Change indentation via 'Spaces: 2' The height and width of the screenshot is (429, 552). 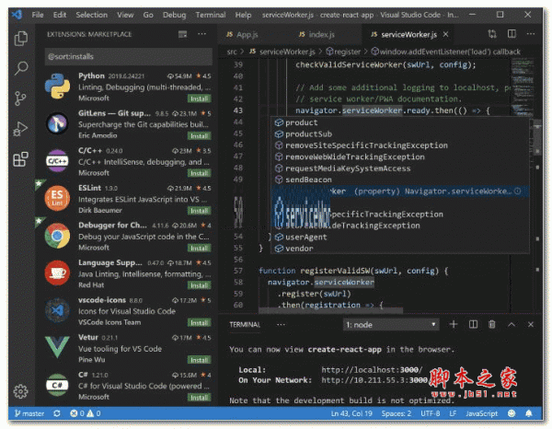(396, 413)
